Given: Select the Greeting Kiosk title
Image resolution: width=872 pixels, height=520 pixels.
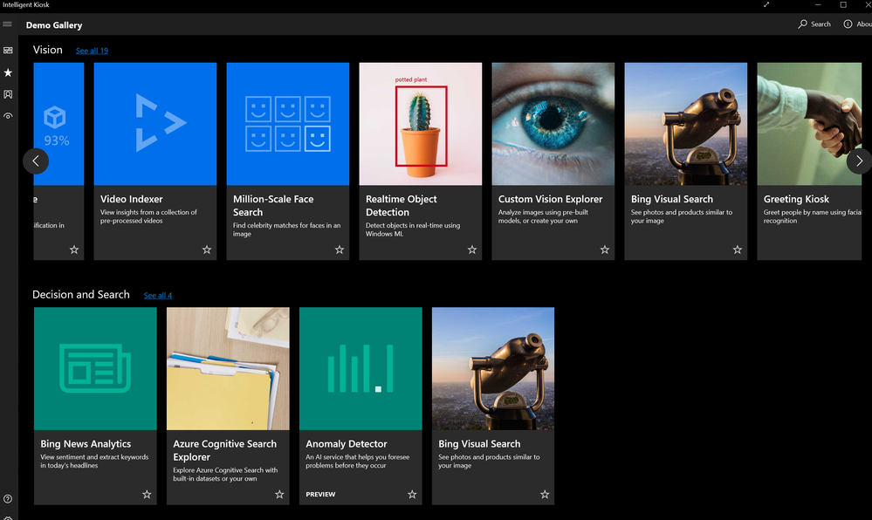Looking at the screenshot, I should (x=796, y=199).
